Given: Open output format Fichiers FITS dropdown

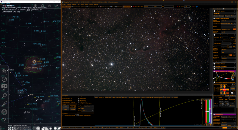Looking at the screenshot, I should (227, 29).
